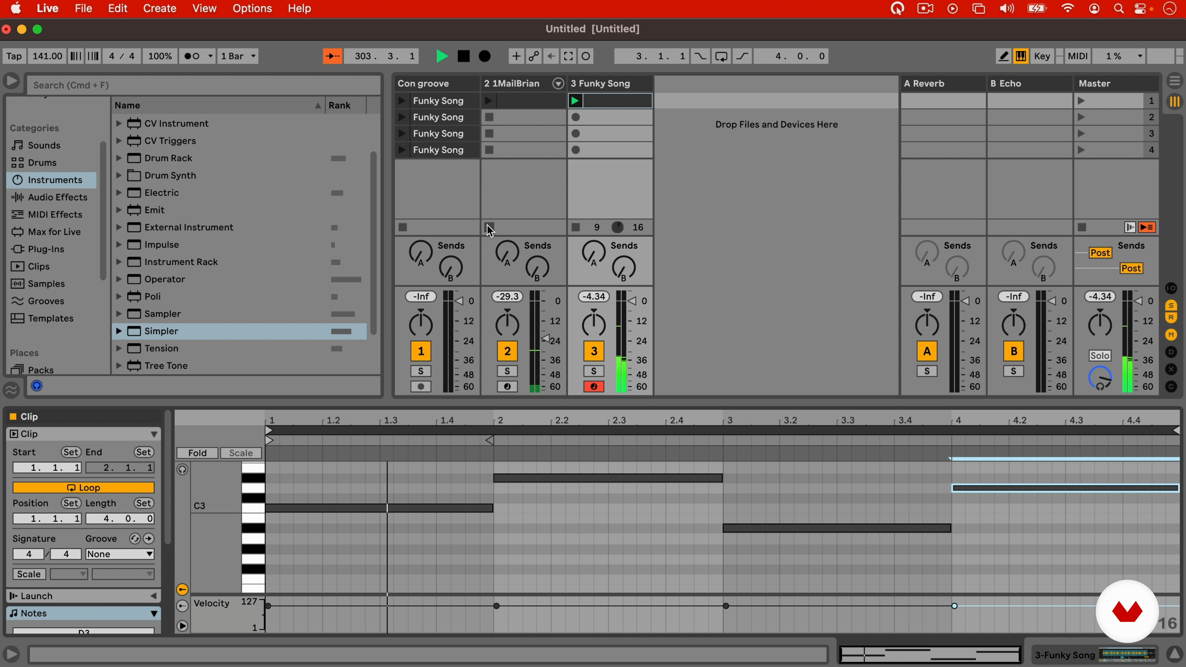Select the Sounds category
This screenshot has width=1186, height=667.
[44, 145]
